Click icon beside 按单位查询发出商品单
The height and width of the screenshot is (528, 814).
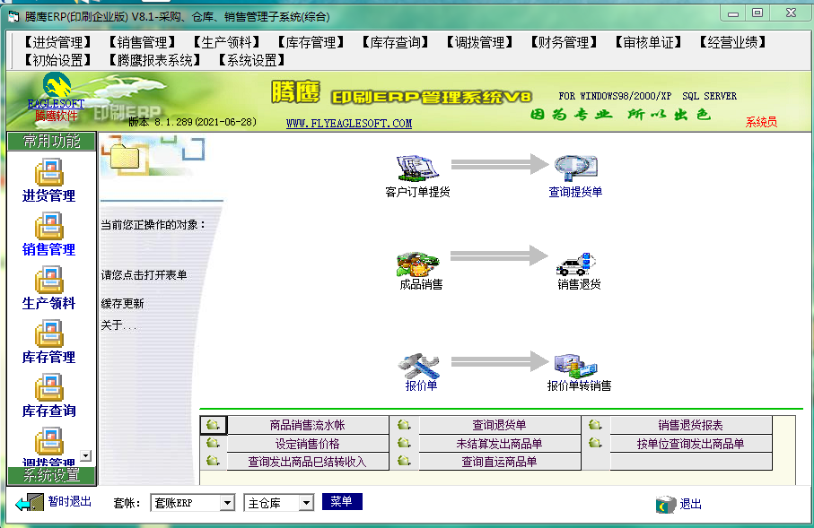595,444
